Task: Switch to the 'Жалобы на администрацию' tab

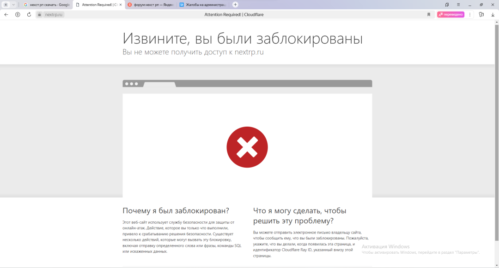Action: [x=203, y=5]
